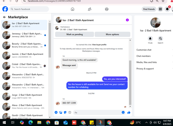Open the Jorge conversation
Image resolution: width=173 pixels, height=126 pixels.
pos(24,96)
